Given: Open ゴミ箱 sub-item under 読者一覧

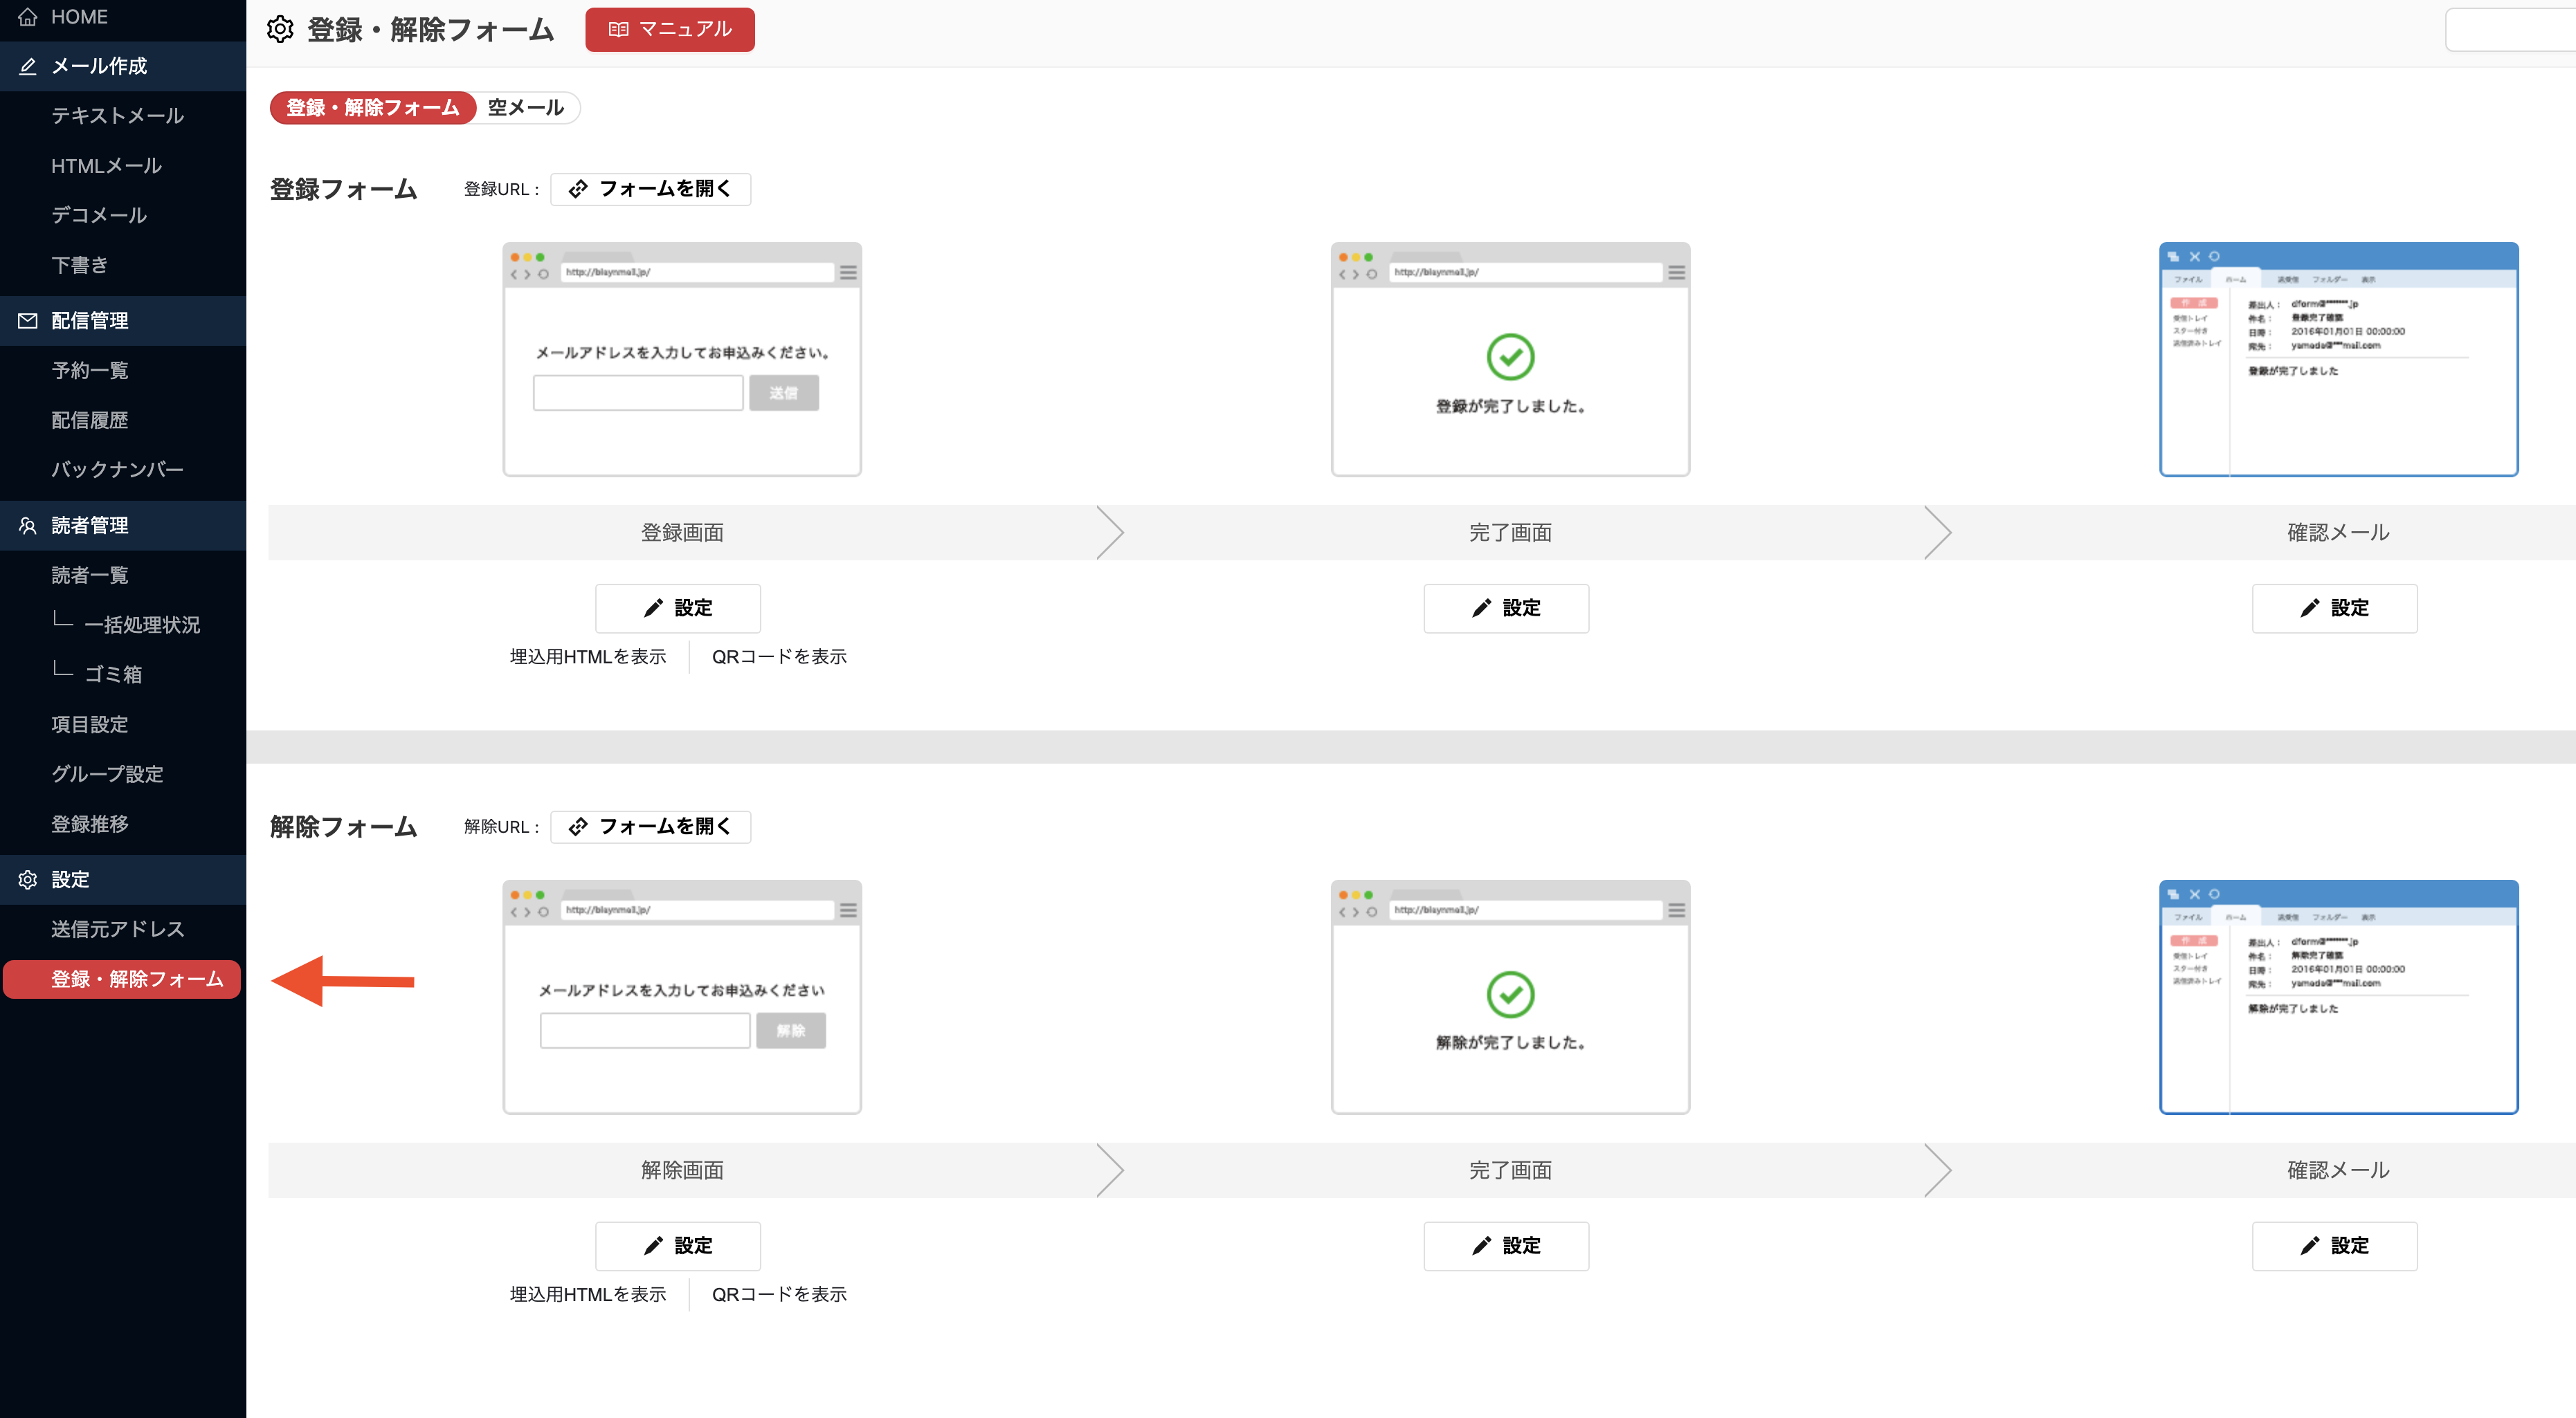Looking at the screenshot, I should click(x=113, y=674).
